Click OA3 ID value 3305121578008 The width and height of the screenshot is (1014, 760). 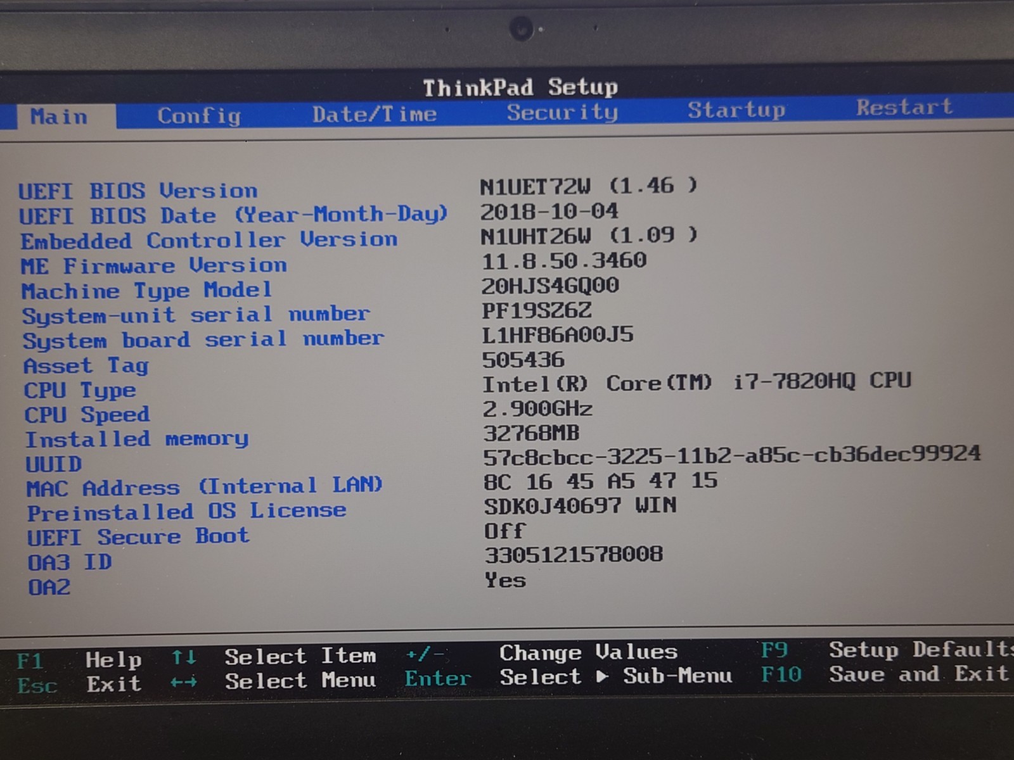click(x=574, y=555)
